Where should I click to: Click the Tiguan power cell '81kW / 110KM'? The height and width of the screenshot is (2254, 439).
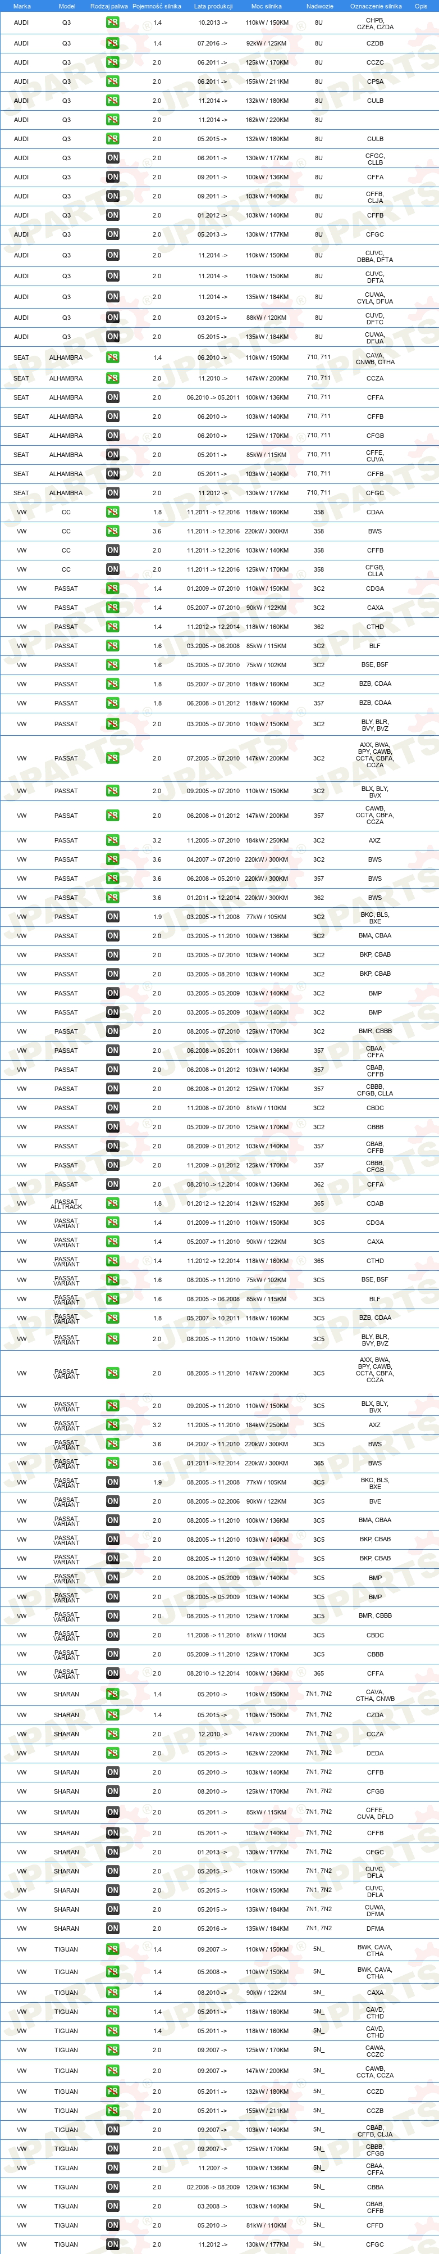click(x=267, y=2225)
